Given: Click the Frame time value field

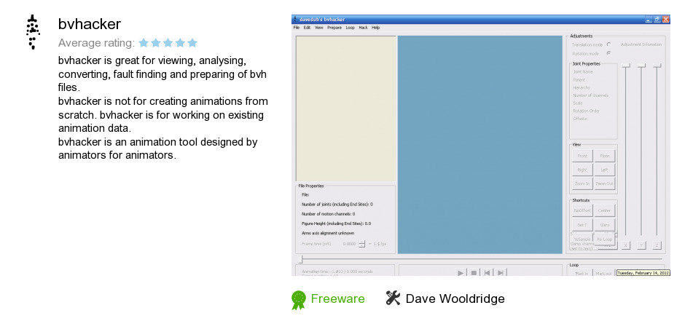Looking at the screenshot, I should tap(348, 244).
